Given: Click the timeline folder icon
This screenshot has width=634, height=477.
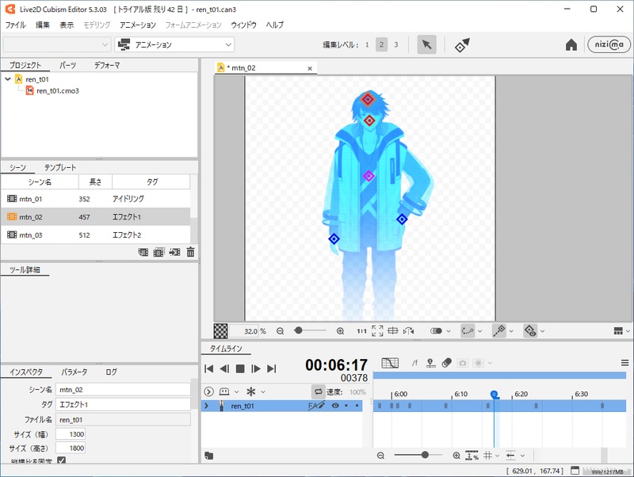Looking at the screenshot, I should 208,456.
